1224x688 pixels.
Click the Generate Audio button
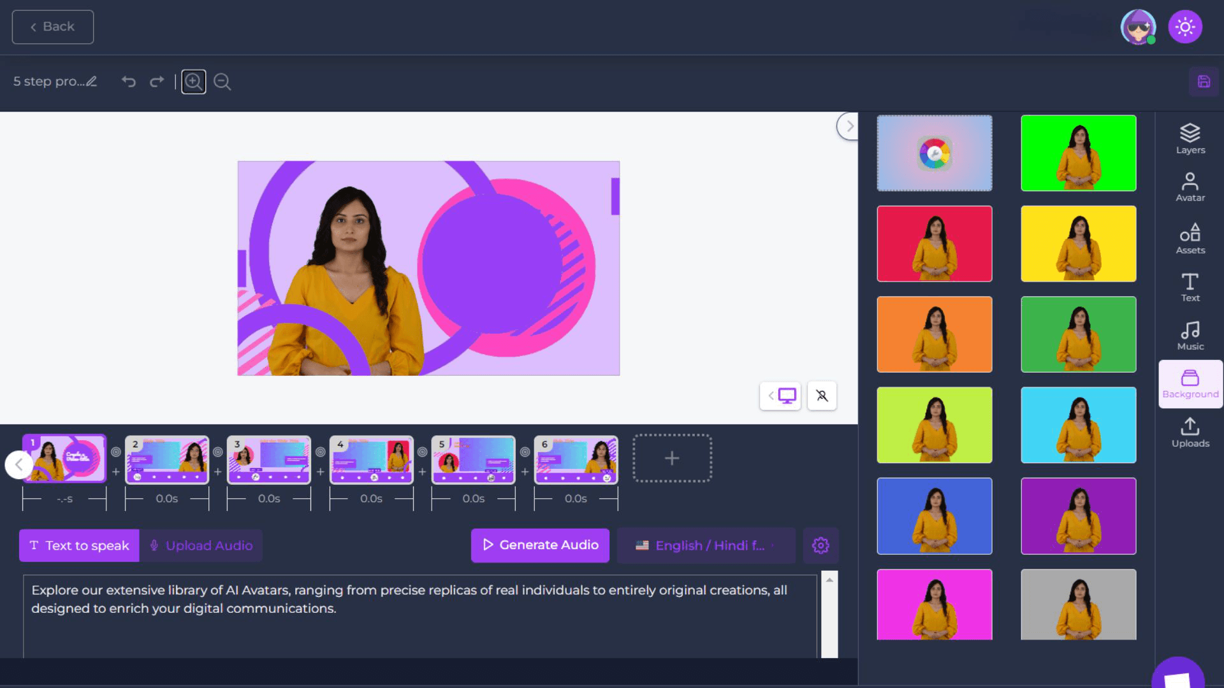click(540, 545)
